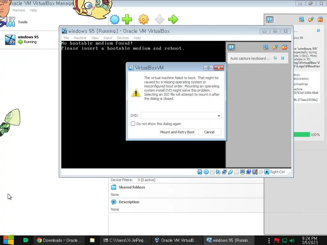Click Mount and Retry Boot button

tap(177, 132)
